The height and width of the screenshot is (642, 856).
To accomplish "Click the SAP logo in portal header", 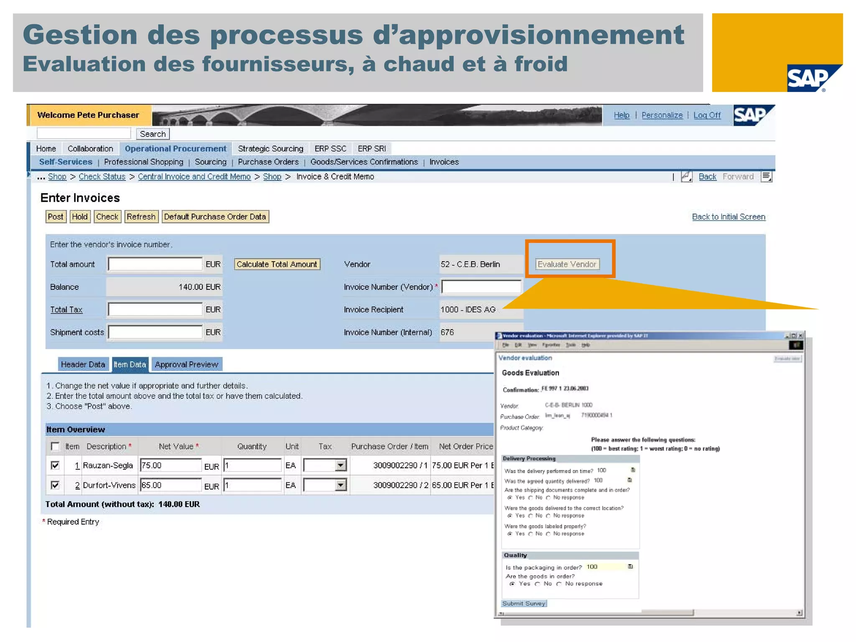I will pos(754,115).
